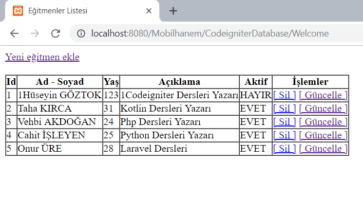Click the browser back arrow
Viewport: 363px width, 198px height.
coord(14,33)
